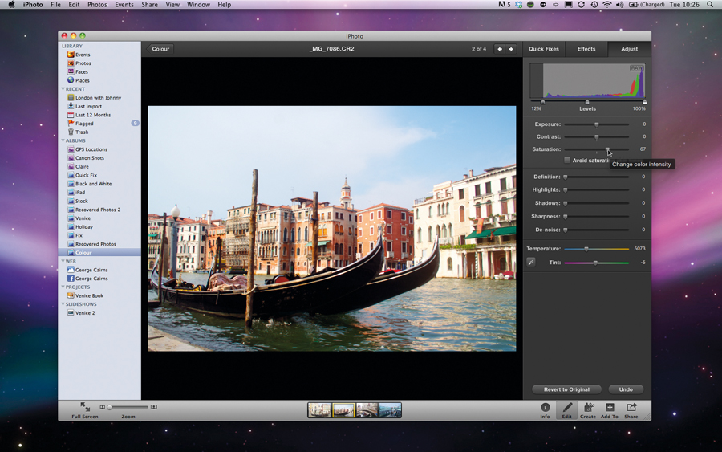The image size is (722, 452).
Task: Open the Create tool
Action: (x=588, y=408)
